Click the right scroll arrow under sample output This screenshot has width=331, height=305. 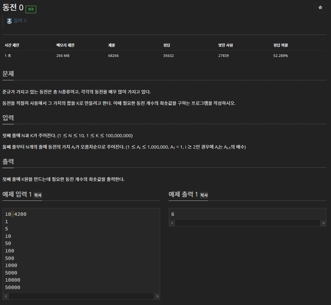pos(323,223)
